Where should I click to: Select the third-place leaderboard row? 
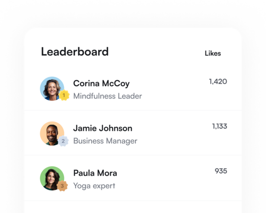click(x=133, y=178)
